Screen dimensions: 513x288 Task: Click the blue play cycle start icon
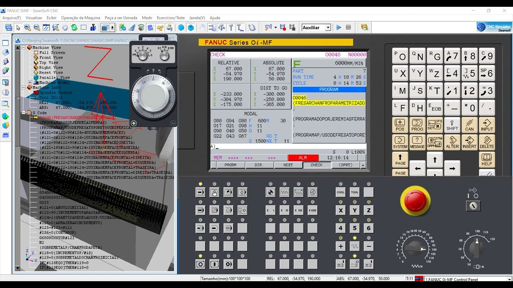click(339, 28)
